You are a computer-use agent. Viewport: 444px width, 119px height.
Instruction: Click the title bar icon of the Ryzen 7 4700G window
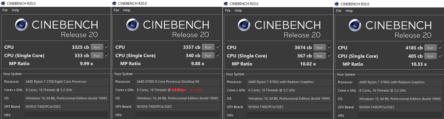(226, 4)
